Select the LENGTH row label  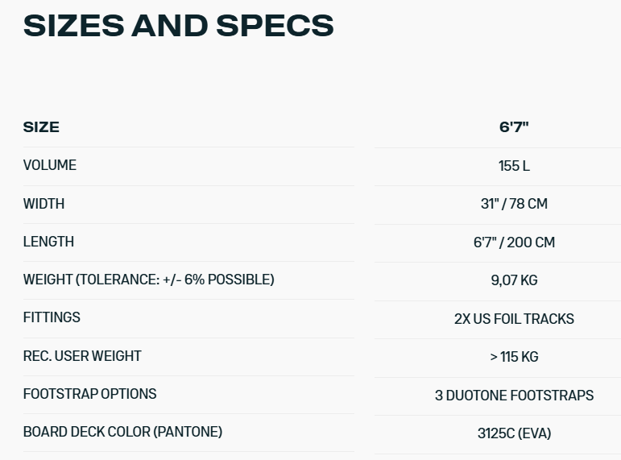tap(48, 242)
